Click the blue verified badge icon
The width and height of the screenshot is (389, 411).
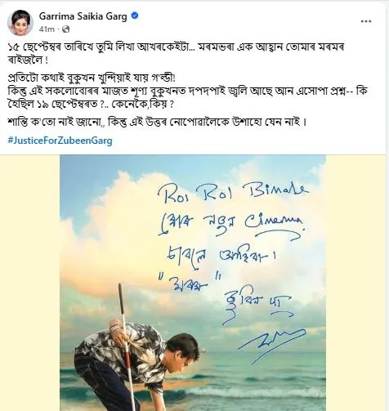(x=135, y=16)
